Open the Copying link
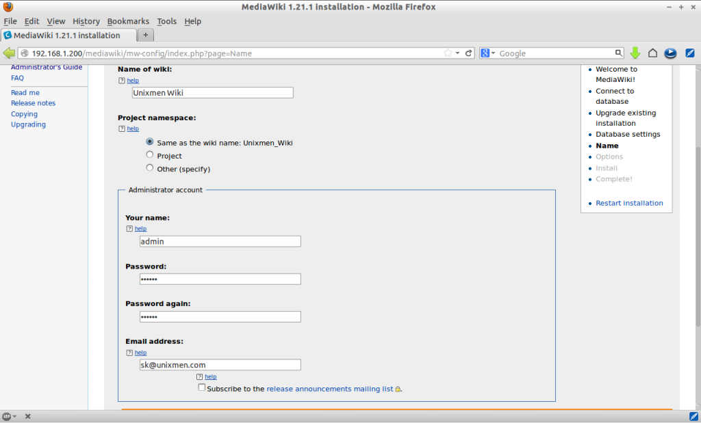701x423 pixels. [x=24, y=114]
